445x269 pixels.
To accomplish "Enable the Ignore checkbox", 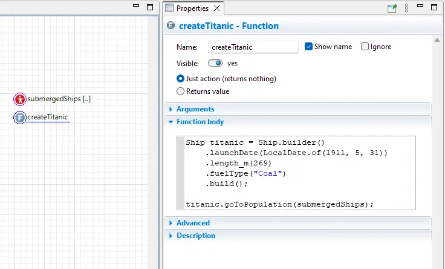I will point(365,47).
